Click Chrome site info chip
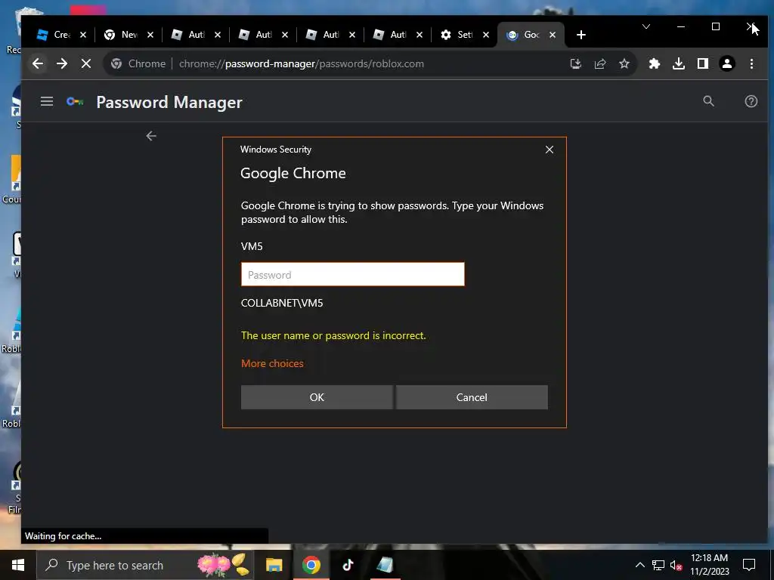This screenshot has width=774, height=580. 138,63
